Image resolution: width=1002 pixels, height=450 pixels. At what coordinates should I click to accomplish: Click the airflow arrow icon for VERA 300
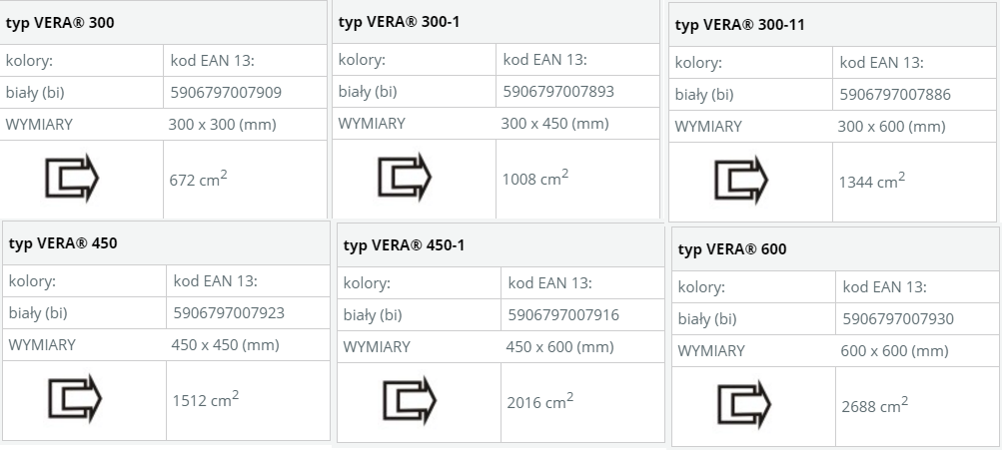72,178
